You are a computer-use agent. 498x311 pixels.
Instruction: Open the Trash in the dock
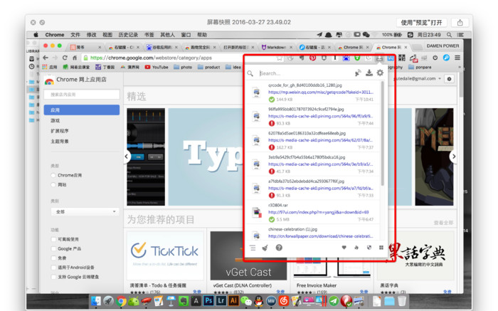point(402,300)
